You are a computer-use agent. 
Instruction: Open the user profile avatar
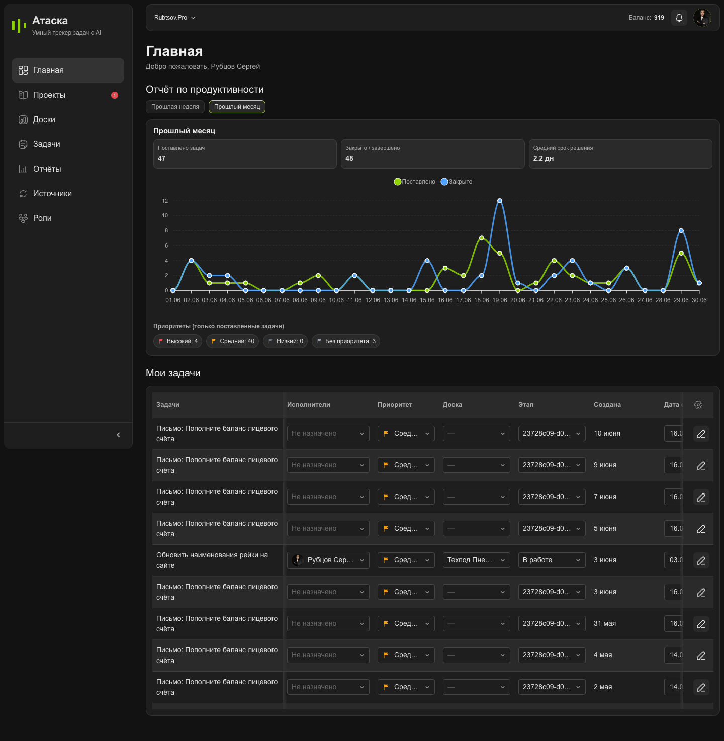(x=702, y=18)
